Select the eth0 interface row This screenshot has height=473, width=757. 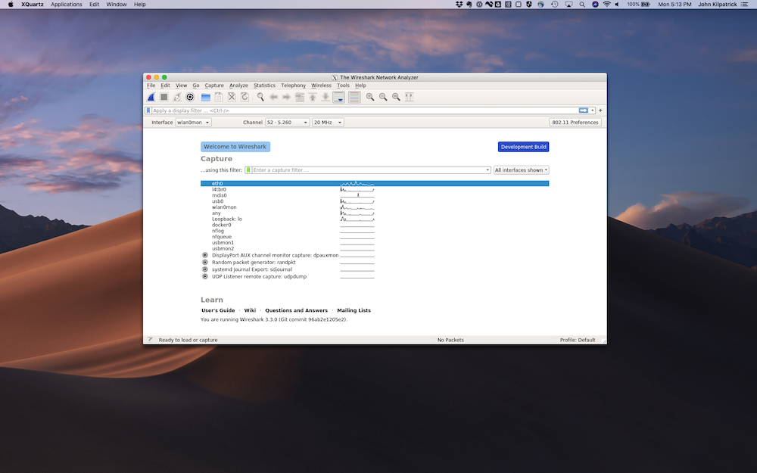click(x=375, y=183)
